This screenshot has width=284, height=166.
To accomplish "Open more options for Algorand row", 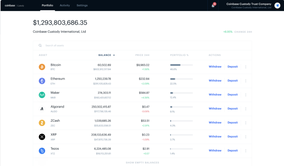I will [x=246, y=109].
